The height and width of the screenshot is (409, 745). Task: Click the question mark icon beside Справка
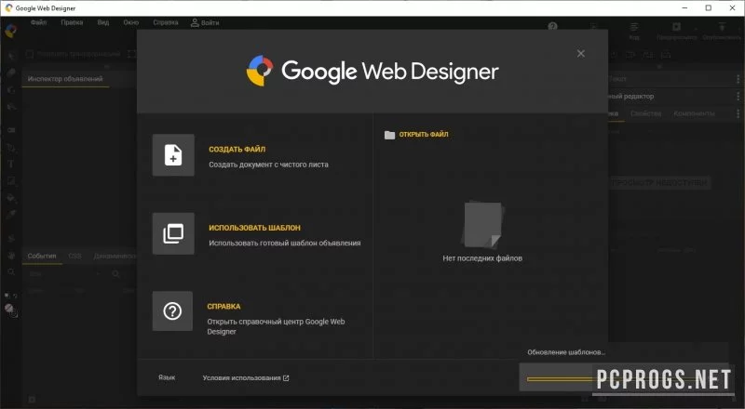[172, 311]
